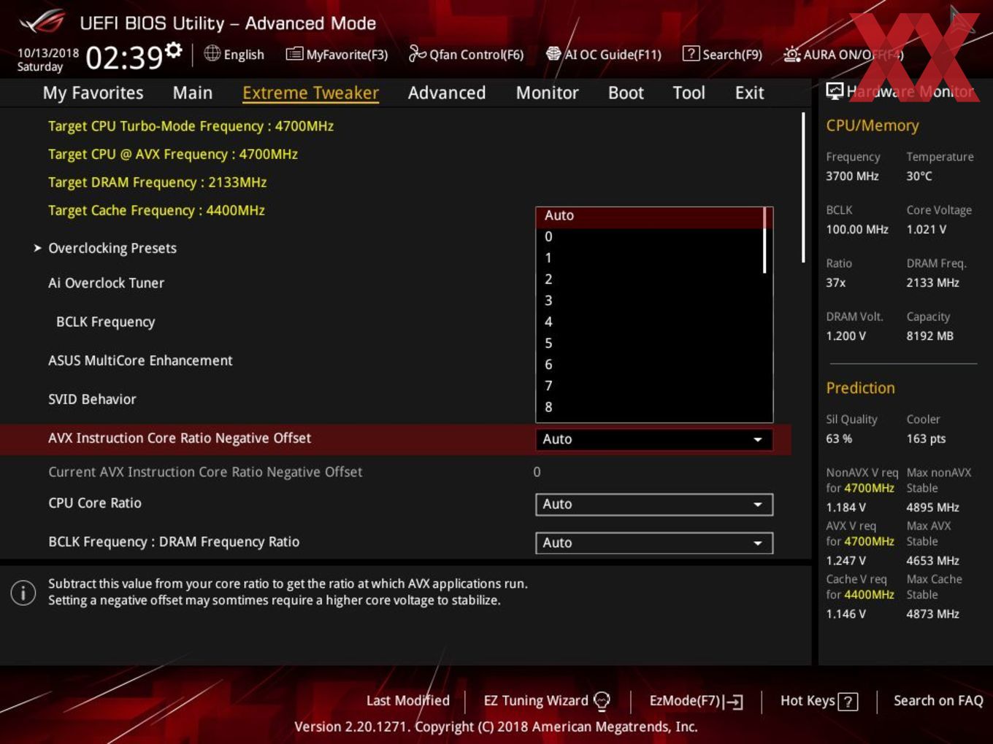Switch to the Boot tab
993x744 pixels.
click(x=626, y=93)
